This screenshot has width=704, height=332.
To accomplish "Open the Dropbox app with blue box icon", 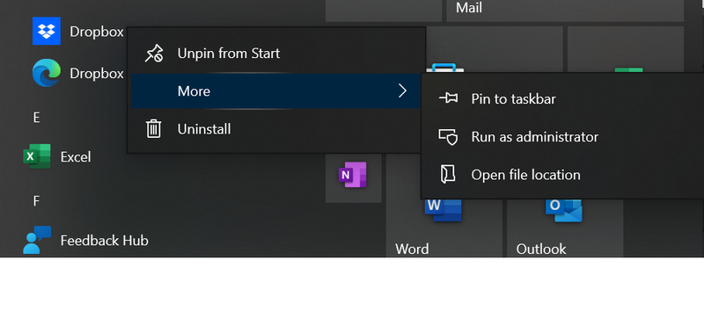I will click(x=77, y=31).
